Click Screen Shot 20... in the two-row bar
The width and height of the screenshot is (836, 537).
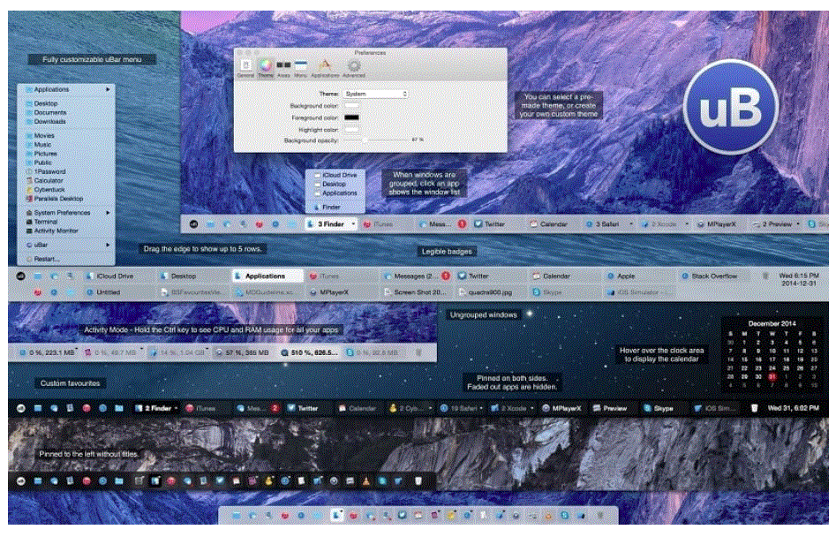pos(416,292)
